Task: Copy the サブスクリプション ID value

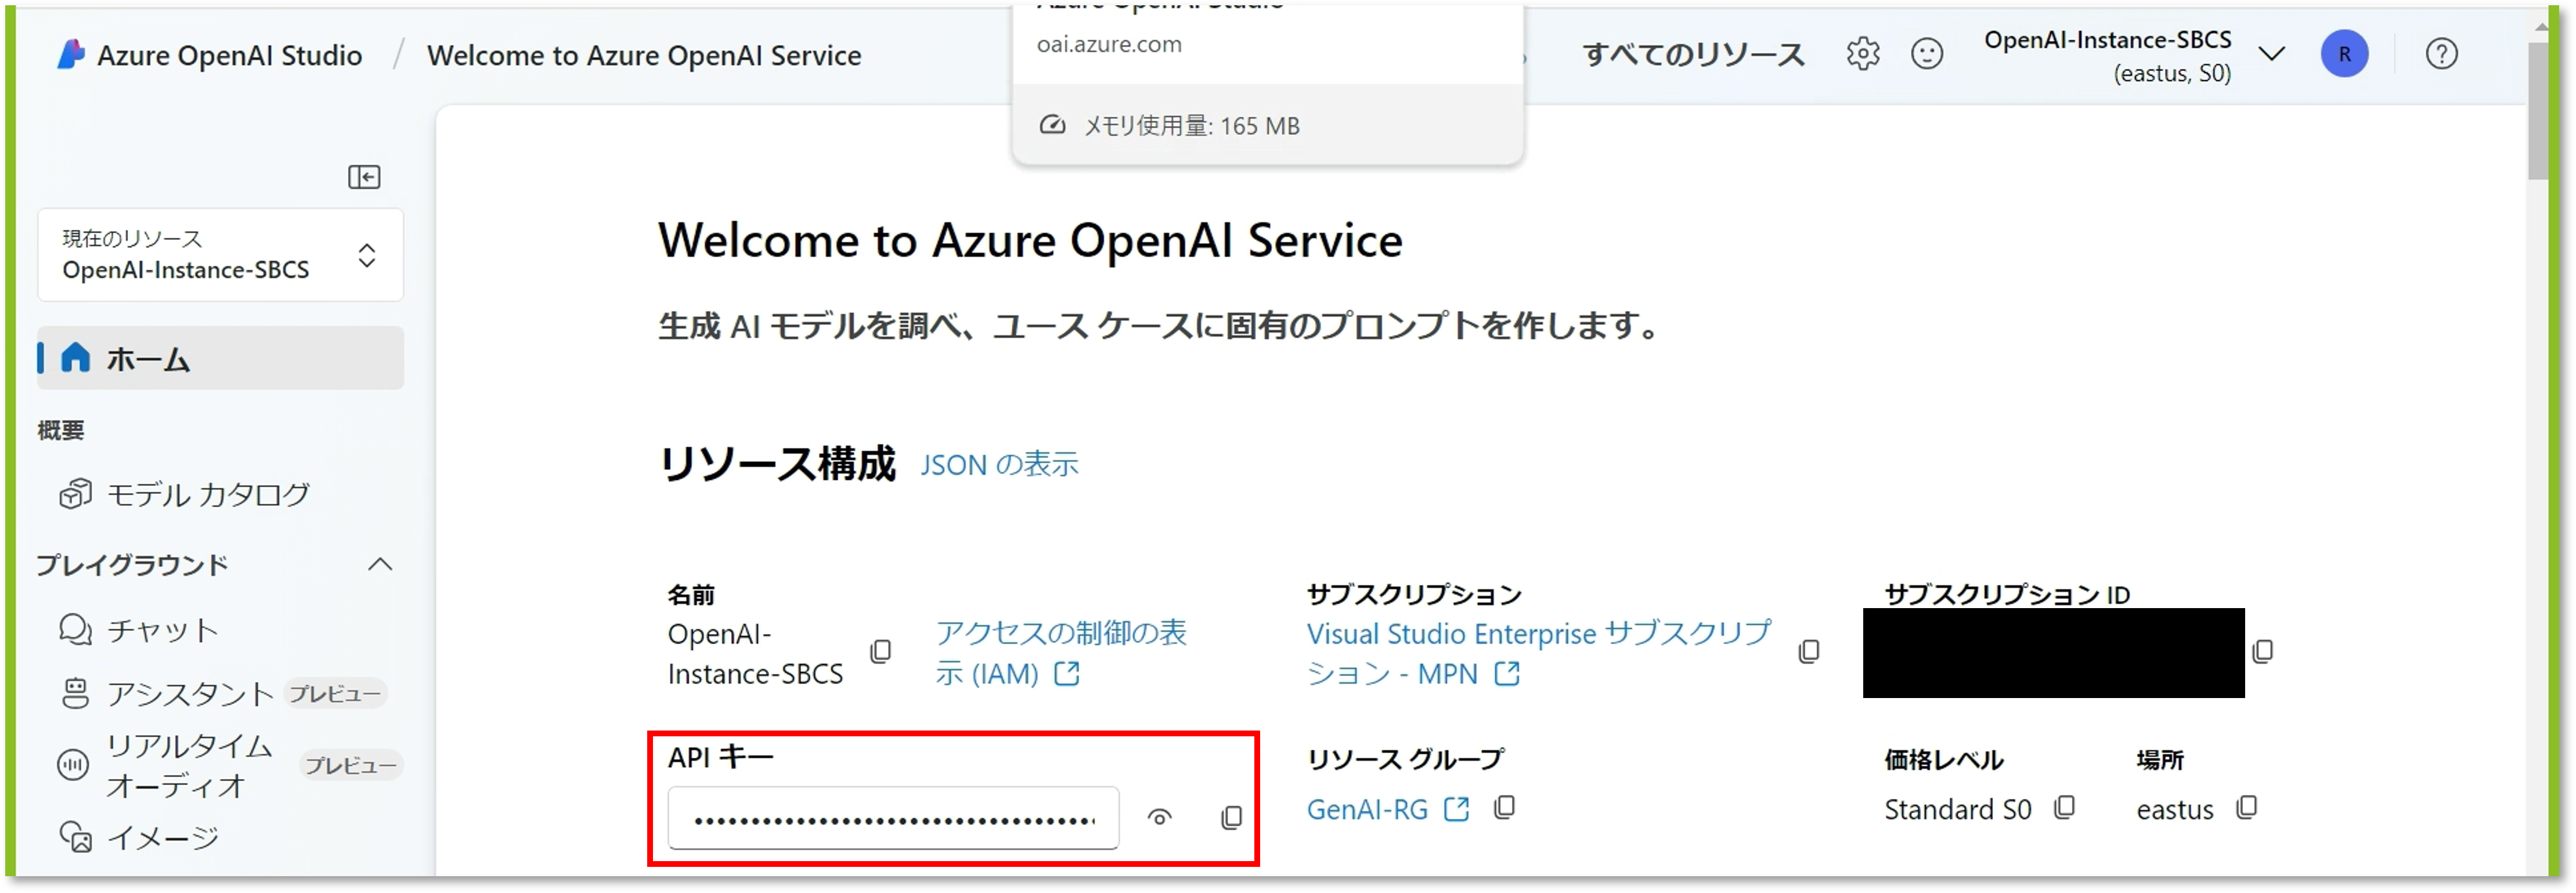Action: coord(2262,652)
